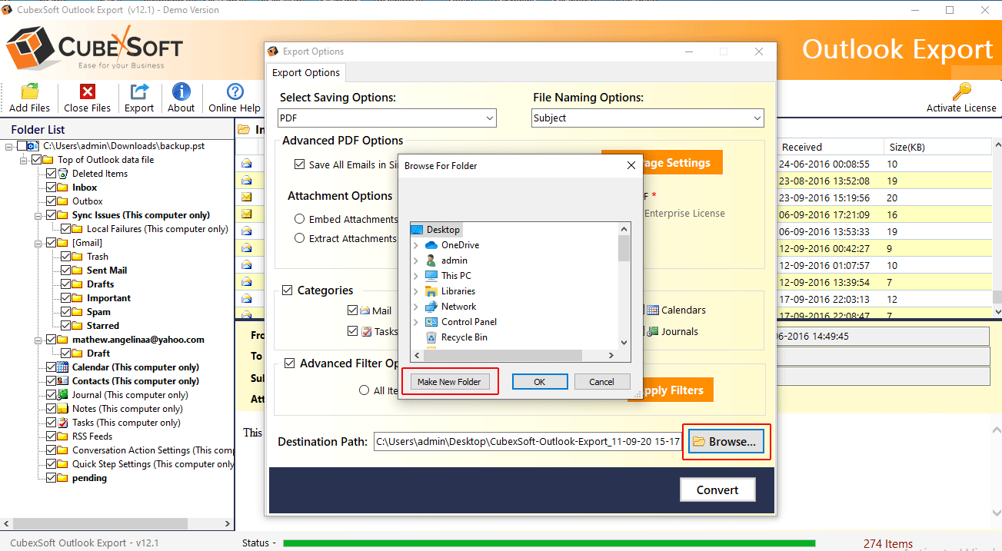The image size is (1002, 551).
Task: Toggle the pending folder checkbox
Action: click(51, 478)
